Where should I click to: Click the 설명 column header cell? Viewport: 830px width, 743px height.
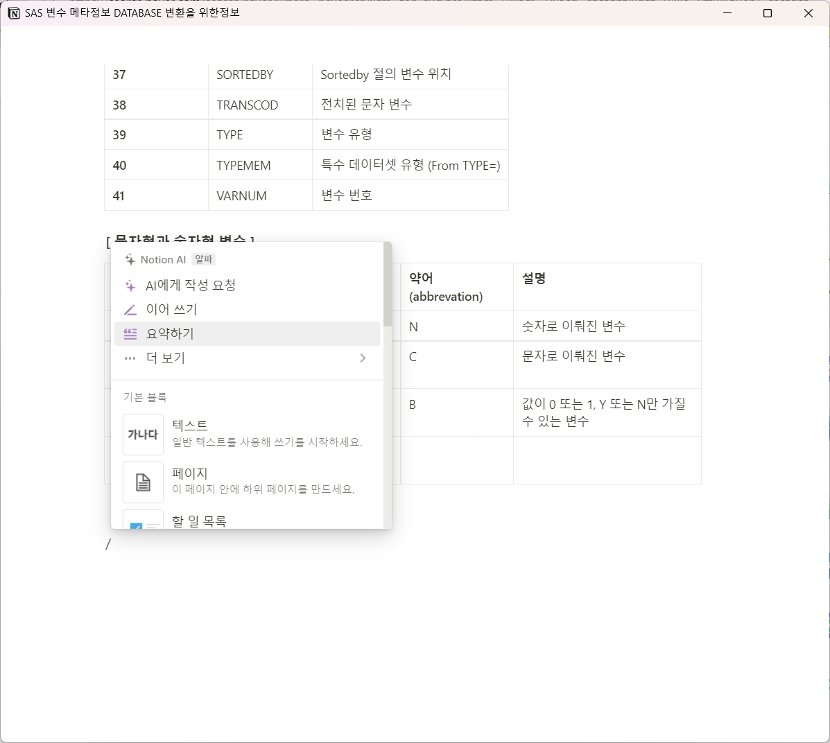[607, 288]
